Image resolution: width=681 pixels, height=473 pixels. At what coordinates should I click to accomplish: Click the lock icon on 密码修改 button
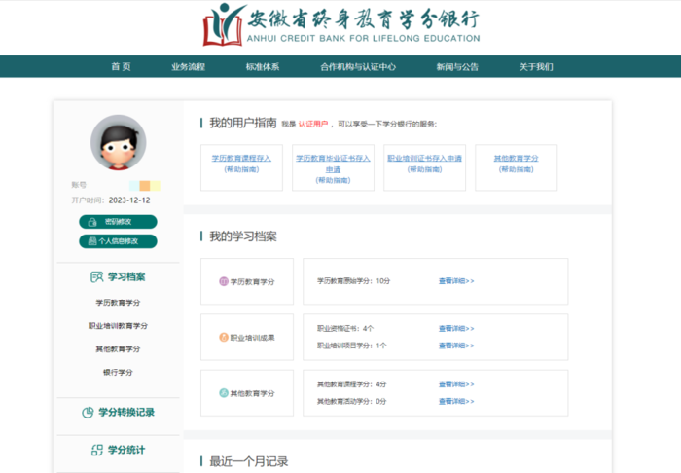click(x=92, y=222)
